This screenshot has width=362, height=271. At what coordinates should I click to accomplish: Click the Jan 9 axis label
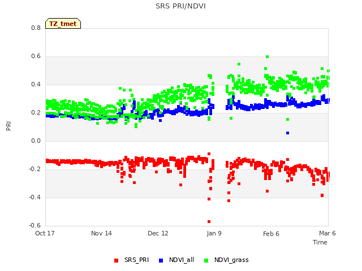click(214, 233)
